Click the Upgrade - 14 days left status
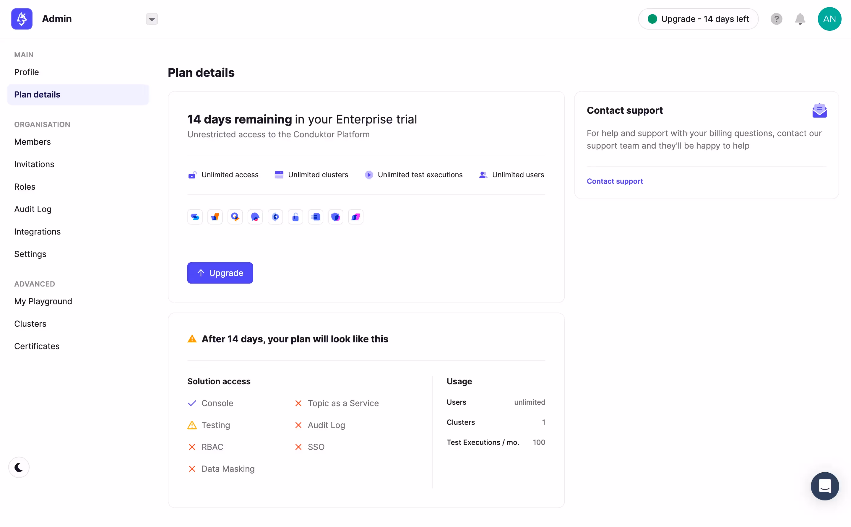The image size is (851, 527). point(698,19)
